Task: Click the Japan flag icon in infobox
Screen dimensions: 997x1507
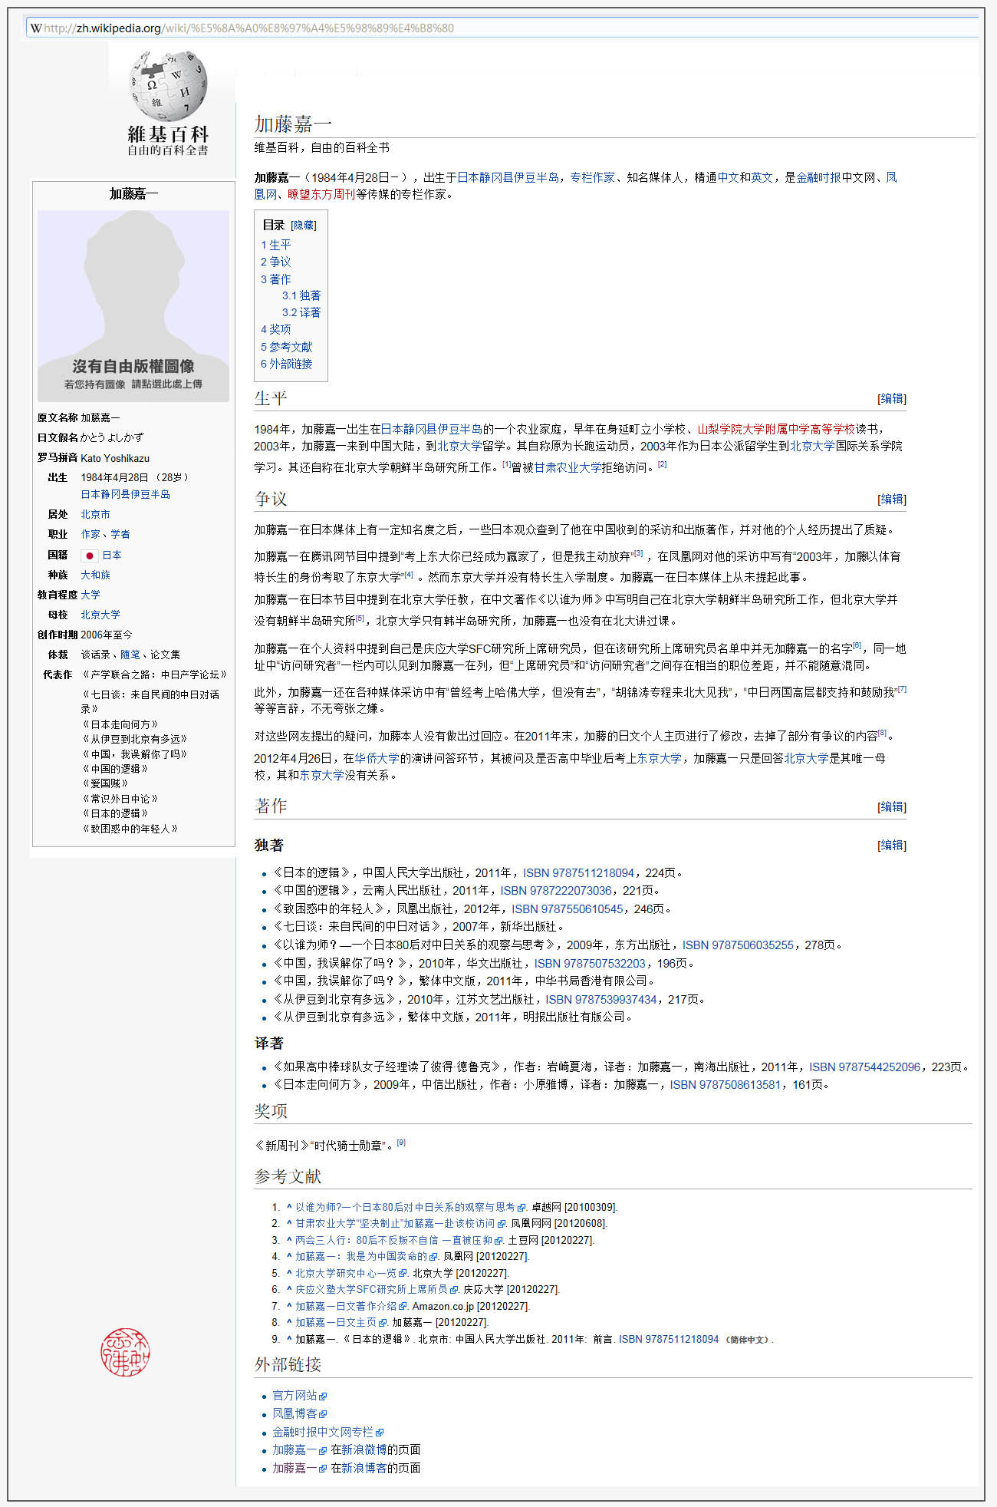Action: tap(90, 555)
